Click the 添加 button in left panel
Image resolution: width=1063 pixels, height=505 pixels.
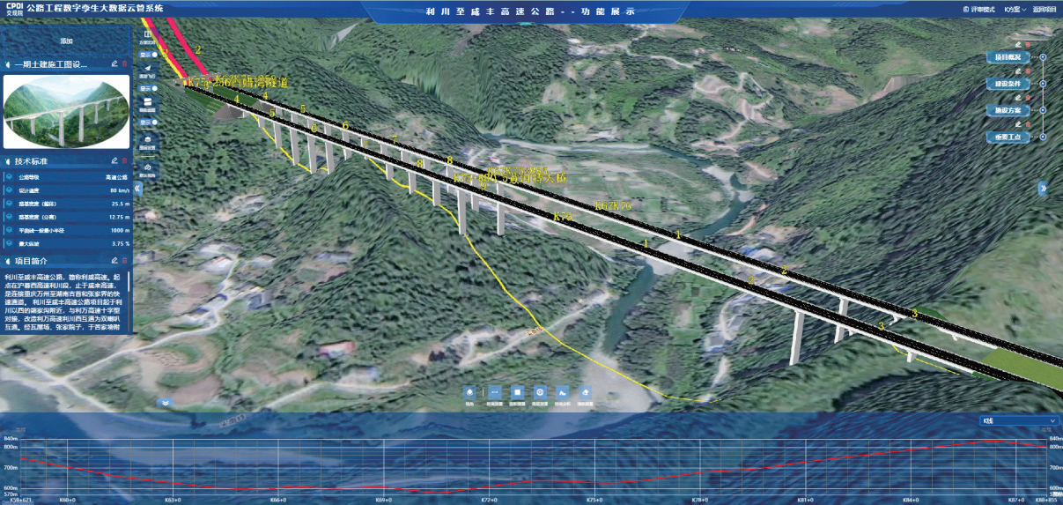(x=66, y=41)
